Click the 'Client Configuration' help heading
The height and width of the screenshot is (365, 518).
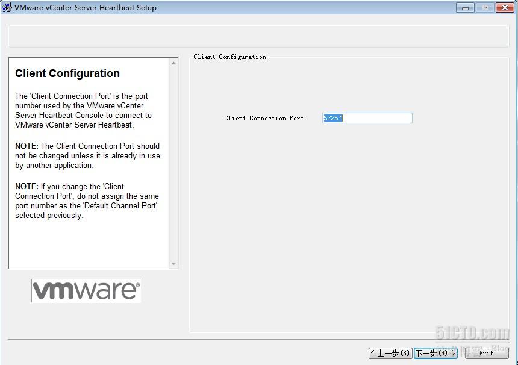[67, 73]
